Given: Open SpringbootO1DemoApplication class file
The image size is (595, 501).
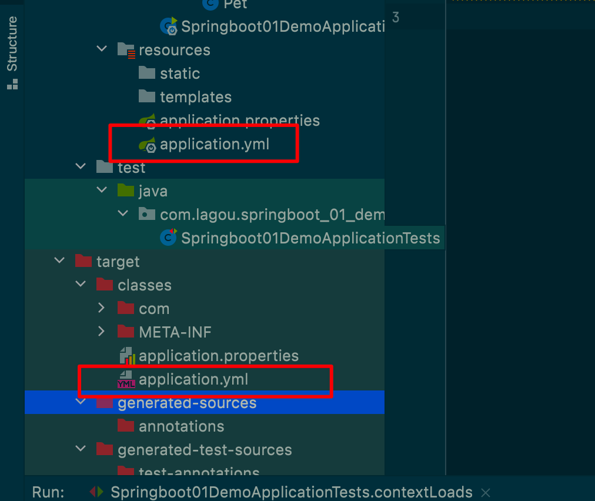Looking at the screenshot, I should pyautogui.click(x=283, y=26).
